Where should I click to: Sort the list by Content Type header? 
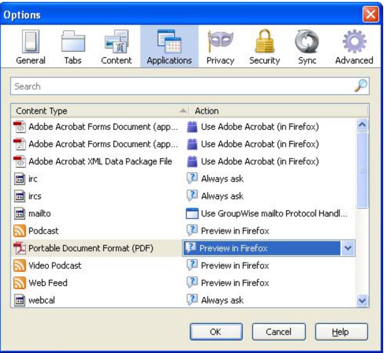click(98, 111)
